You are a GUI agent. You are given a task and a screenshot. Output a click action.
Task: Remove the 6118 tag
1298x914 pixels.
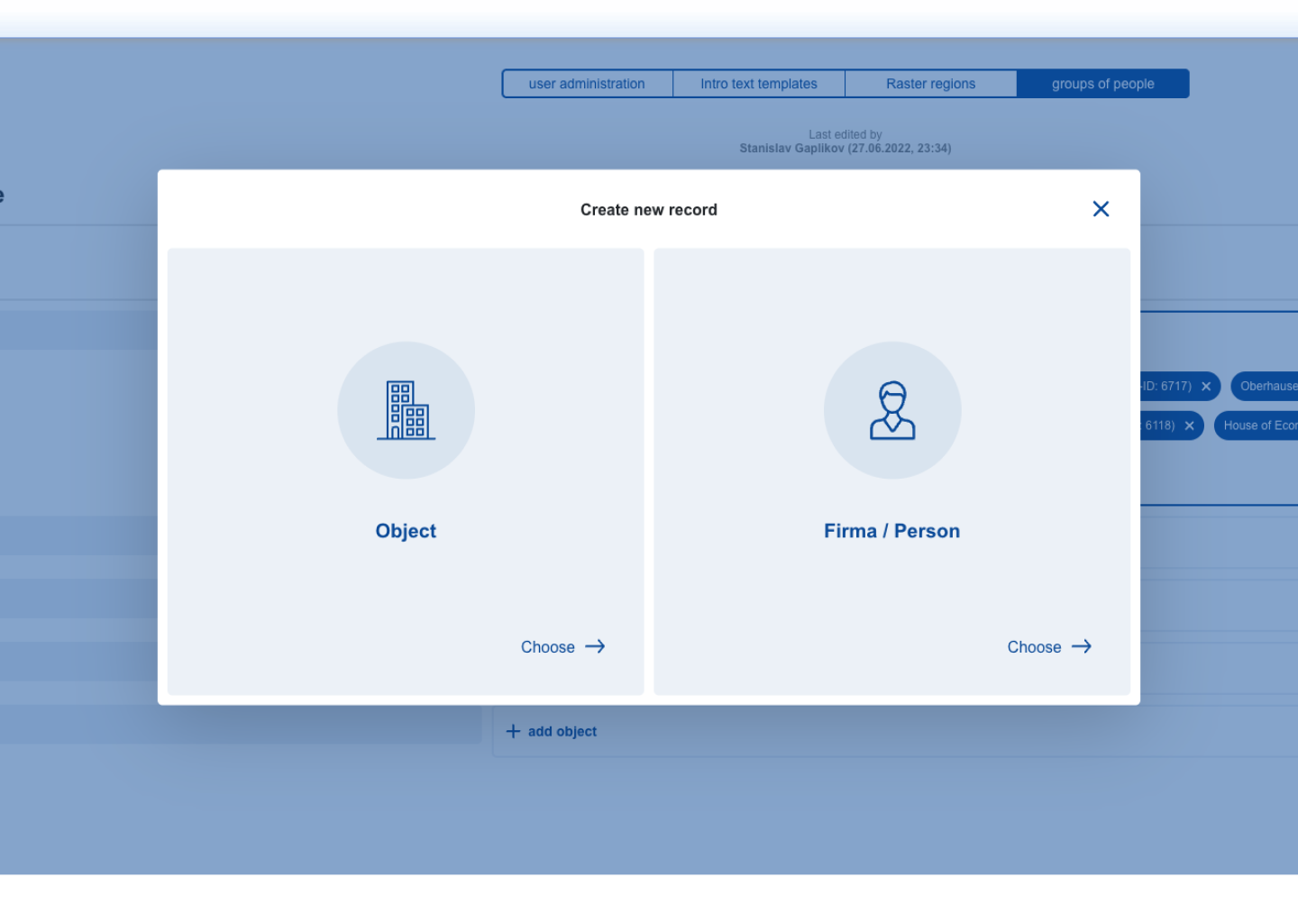tap(1189, 426)
